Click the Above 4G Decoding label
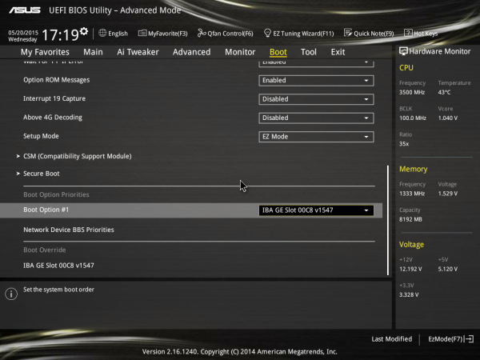The height and width of the screenshot is (360, 480). [x=53, y=118]
